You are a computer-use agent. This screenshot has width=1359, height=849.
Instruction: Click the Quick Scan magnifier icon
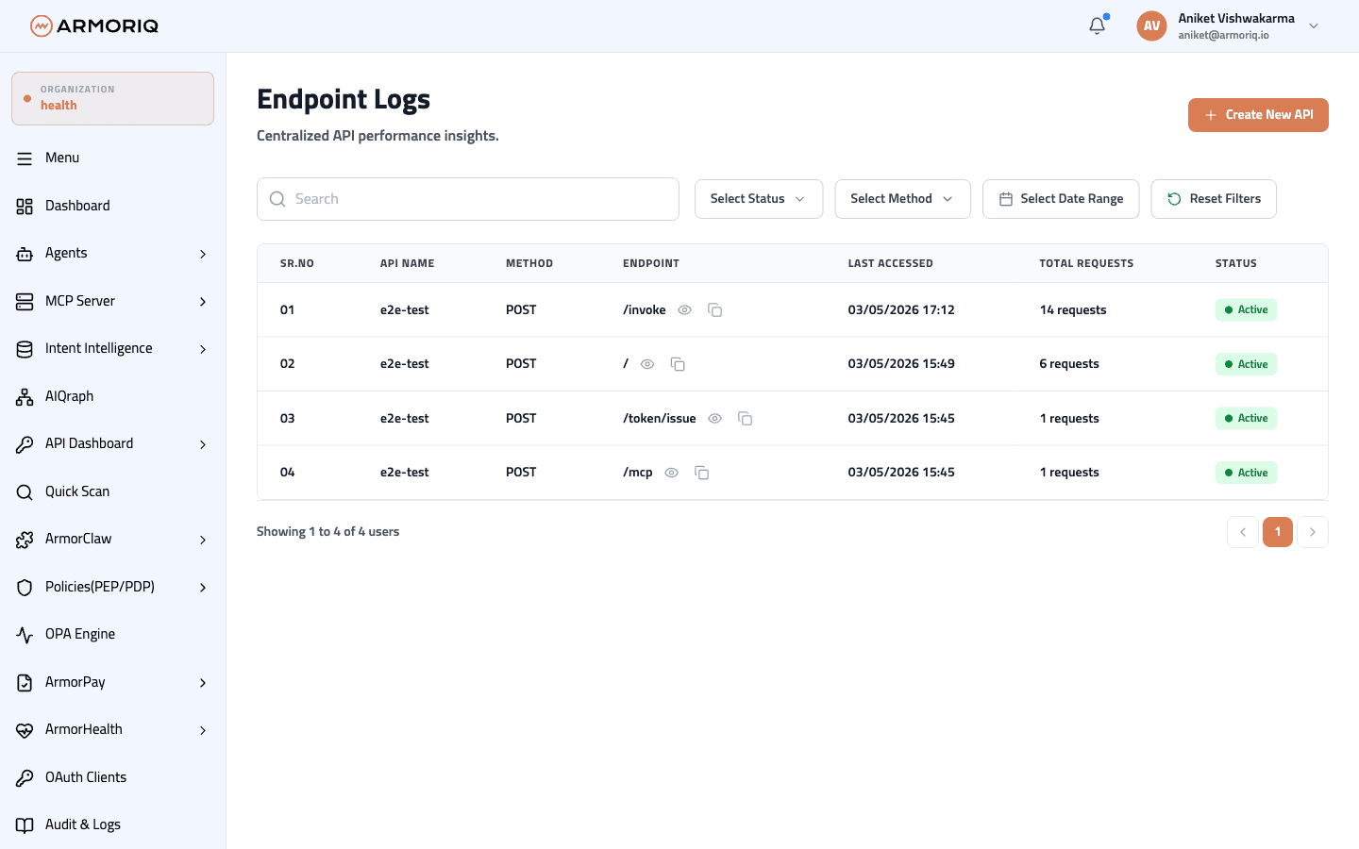(25, 491)
